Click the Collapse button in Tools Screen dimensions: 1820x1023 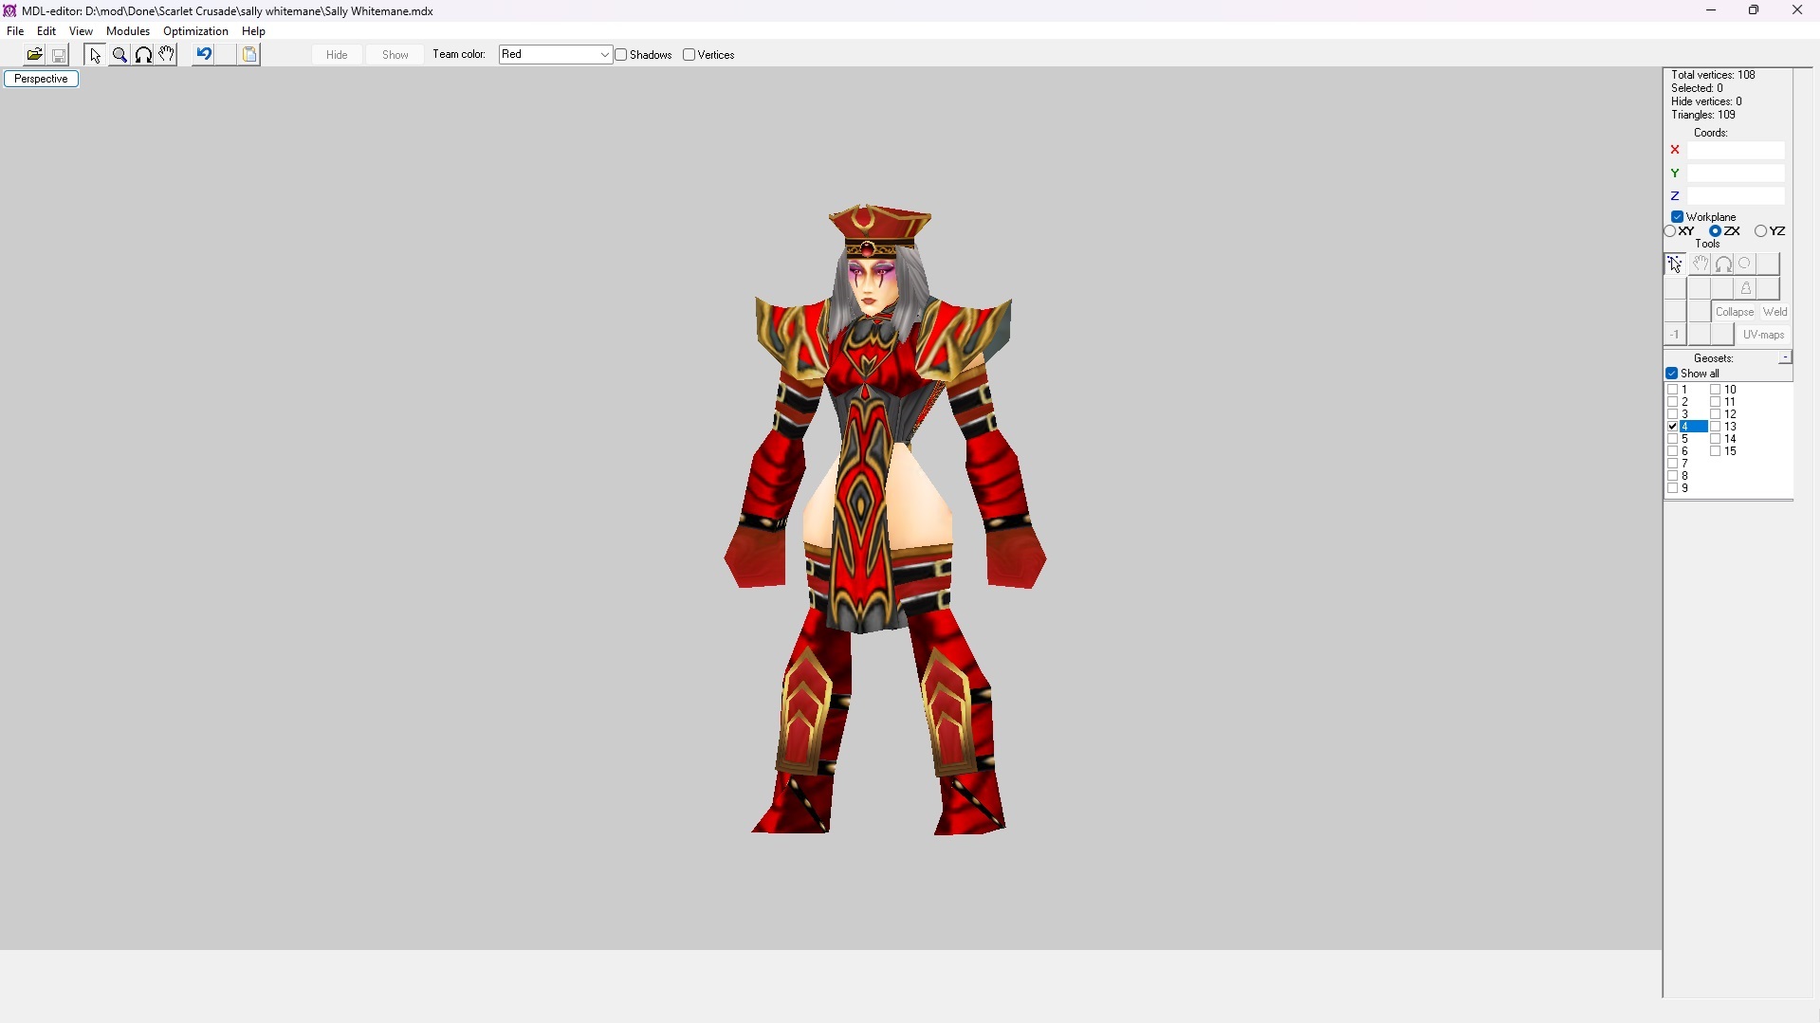(1736, 312)
